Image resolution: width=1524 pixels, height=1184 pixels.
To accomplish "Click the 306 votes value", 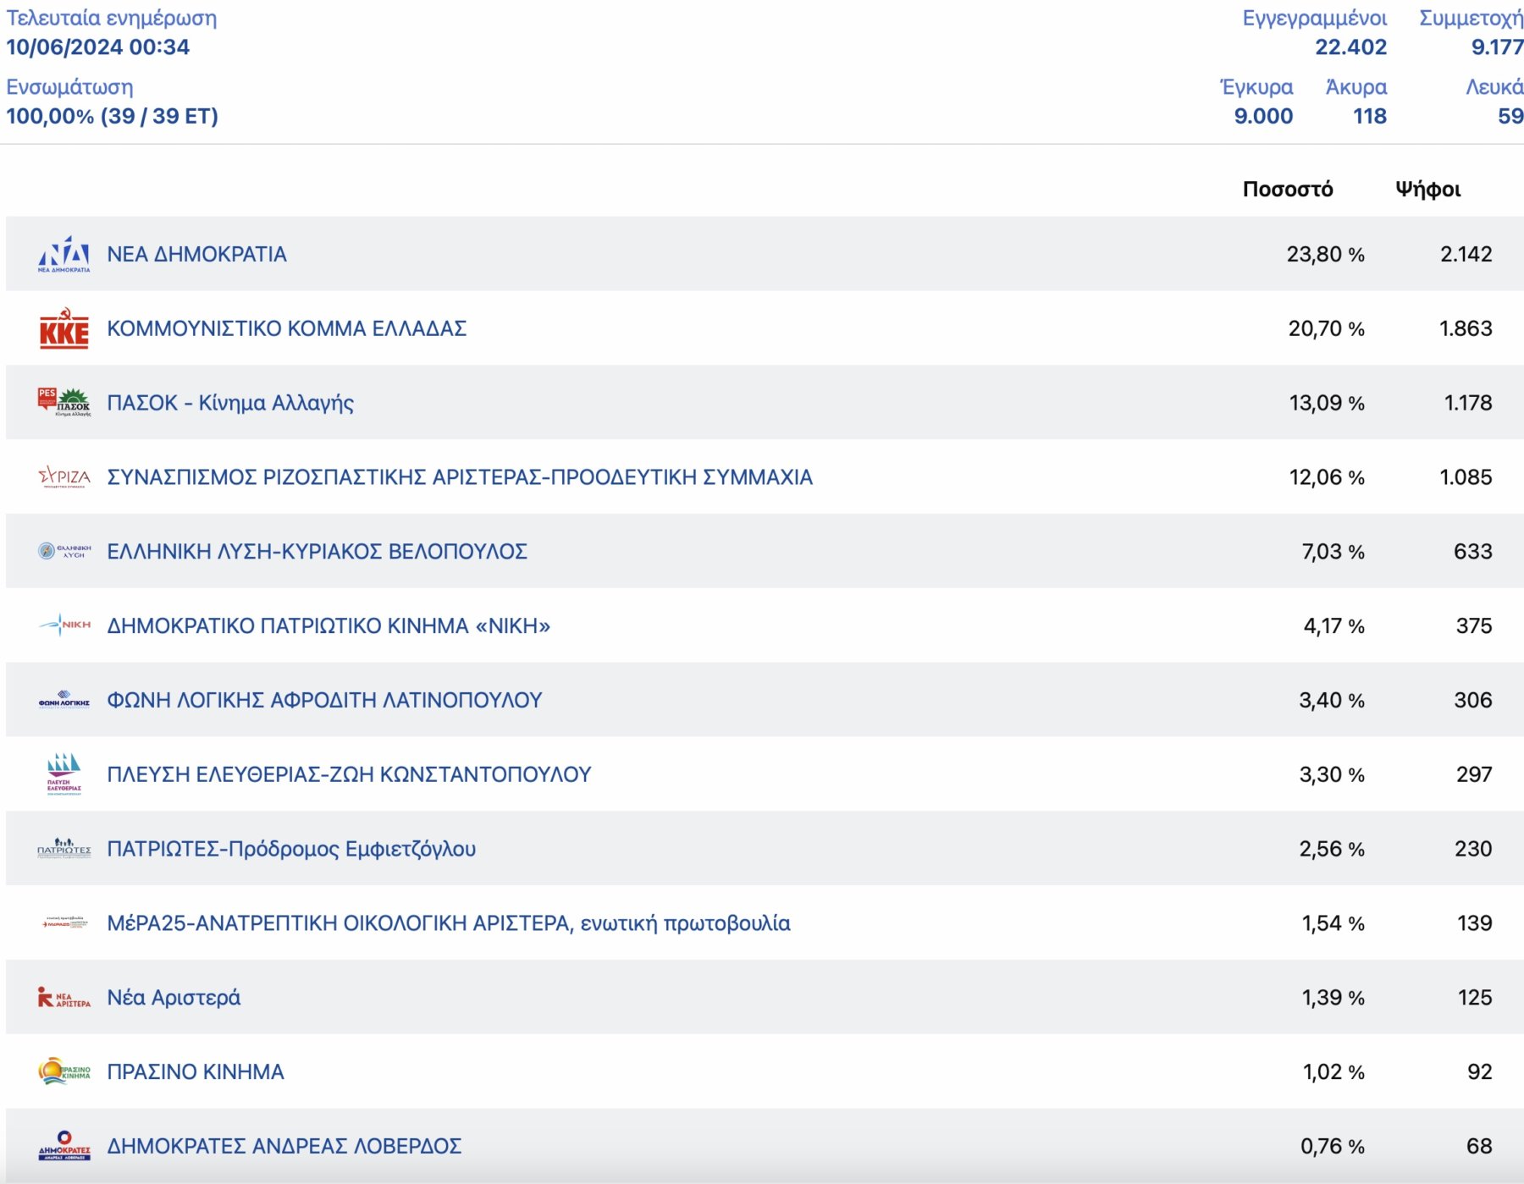I will [x=1473, y=700].
